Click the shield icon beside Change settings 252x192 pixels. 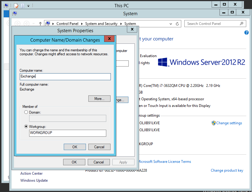point(213,123)
